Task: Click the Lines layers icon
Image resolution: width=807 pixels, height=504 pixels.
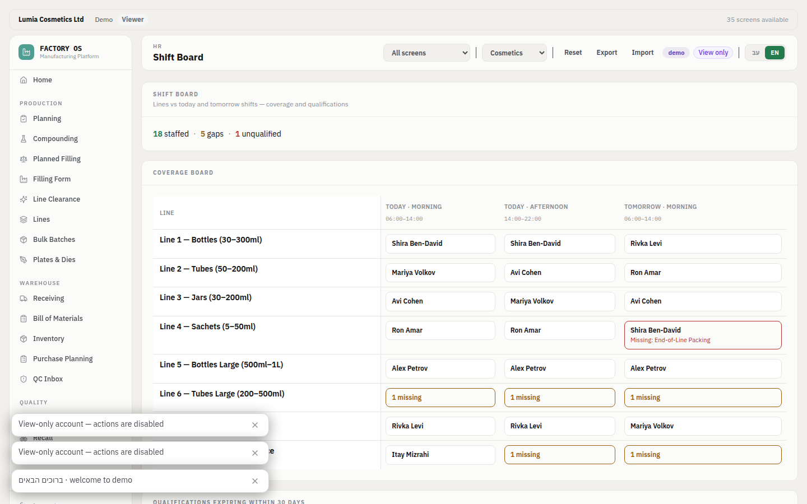Action: (24, 220)
